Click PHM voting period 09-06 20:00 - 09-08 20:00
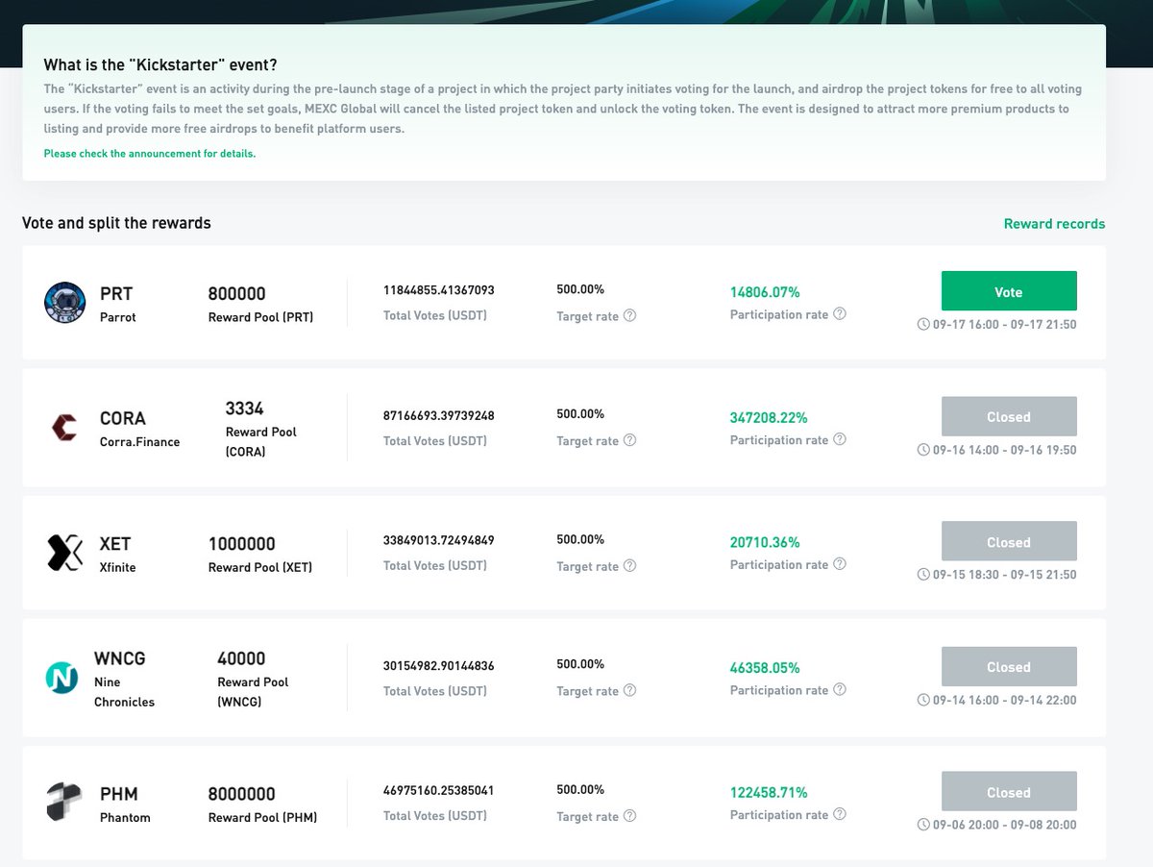This screenshot has height=867, width=1153. pyautogui.click(x=1004, y=825)
